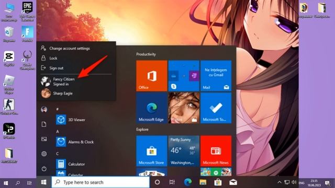Open the Roblox Player desktop shortcut
The height and width of the screenshot is (188, 335).
coord(9,85)
